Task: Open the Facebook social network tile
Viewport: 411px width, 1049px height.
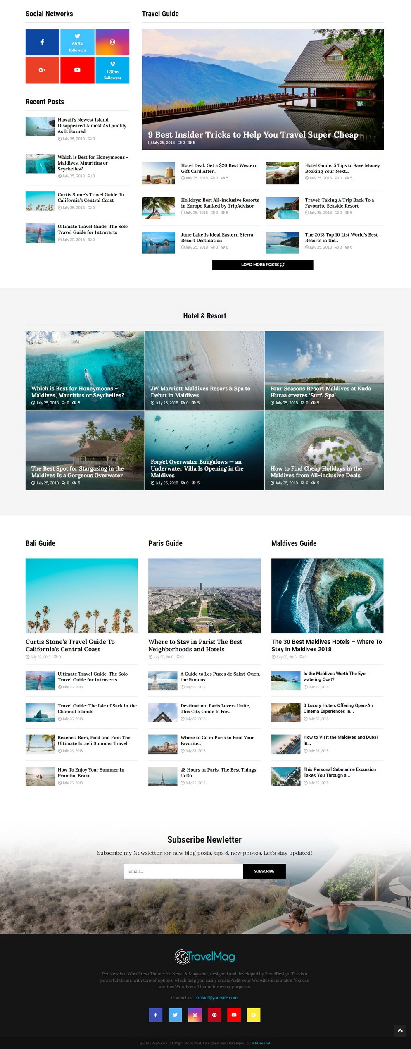Action: point(42,42)
